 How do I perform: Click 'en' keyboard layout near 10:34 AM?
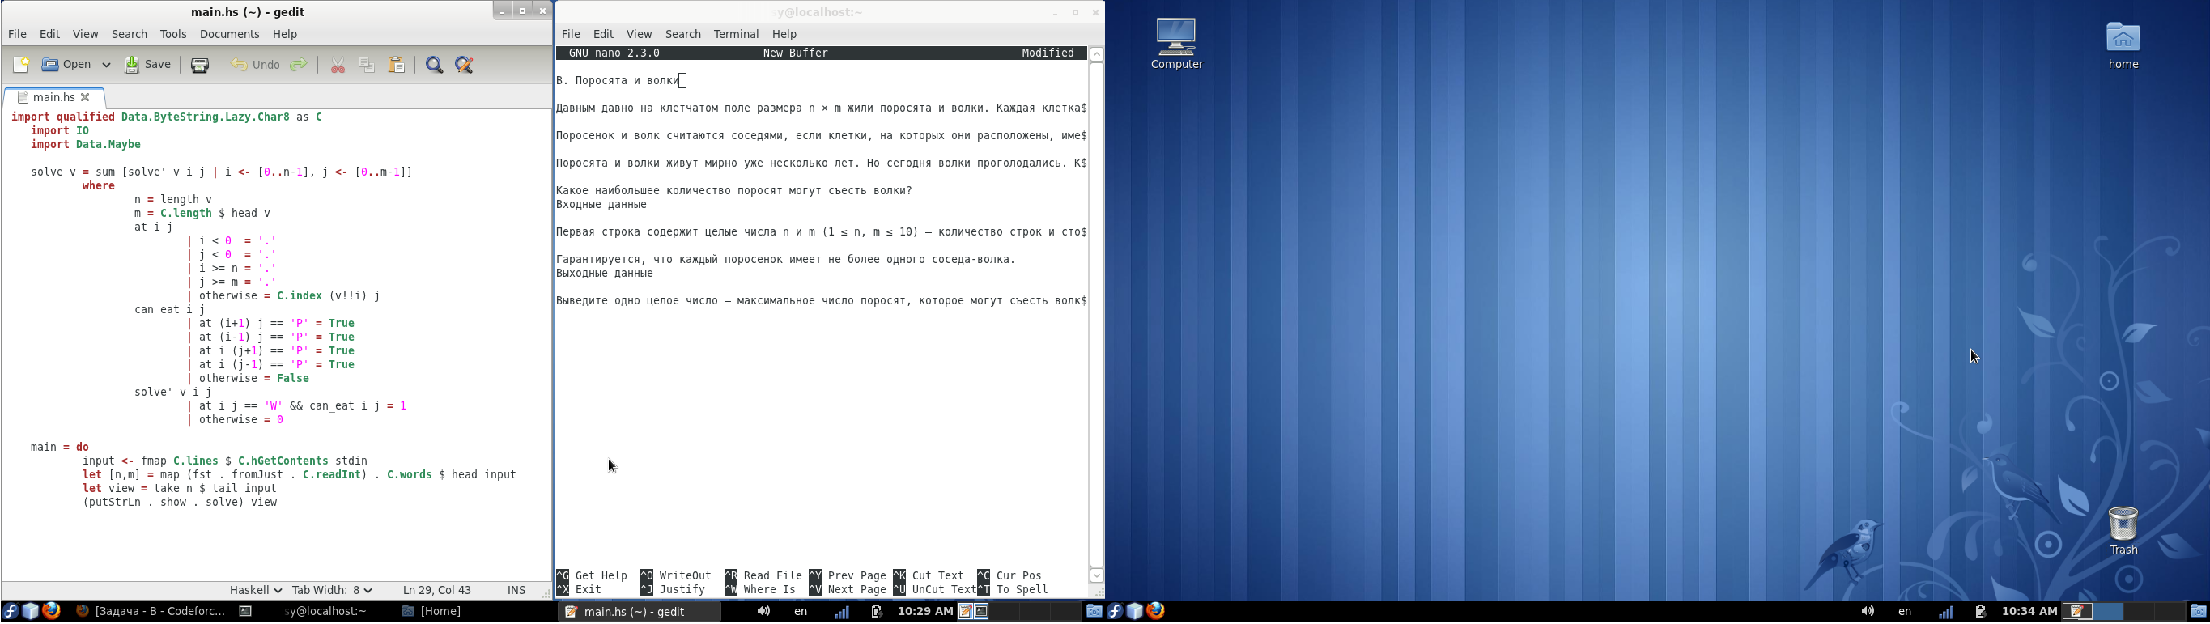pyautogui.click(x=1906, y=612)
